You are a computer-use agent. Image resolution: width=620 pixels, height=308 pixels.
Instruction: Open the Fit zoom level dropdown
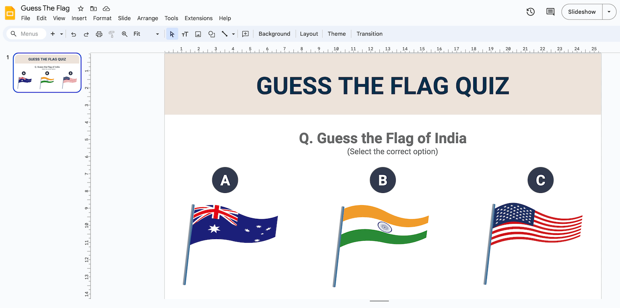point(146,34)
